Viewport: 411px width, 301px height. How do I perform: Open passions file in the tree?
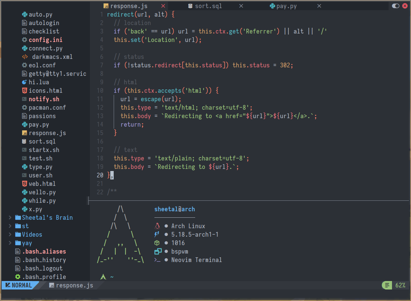[42, 116]
